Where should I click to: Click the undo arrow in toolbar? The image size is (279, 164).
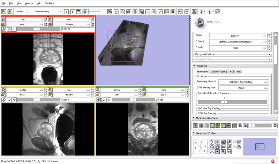[x=181, y=12]
